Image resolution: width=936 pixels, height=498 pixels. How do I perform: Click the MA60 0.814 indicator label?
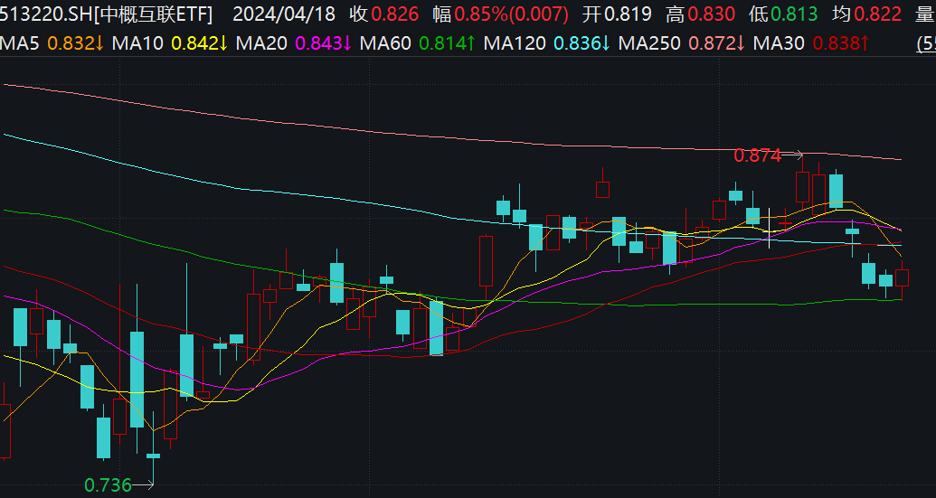click(x=418, y=43)
